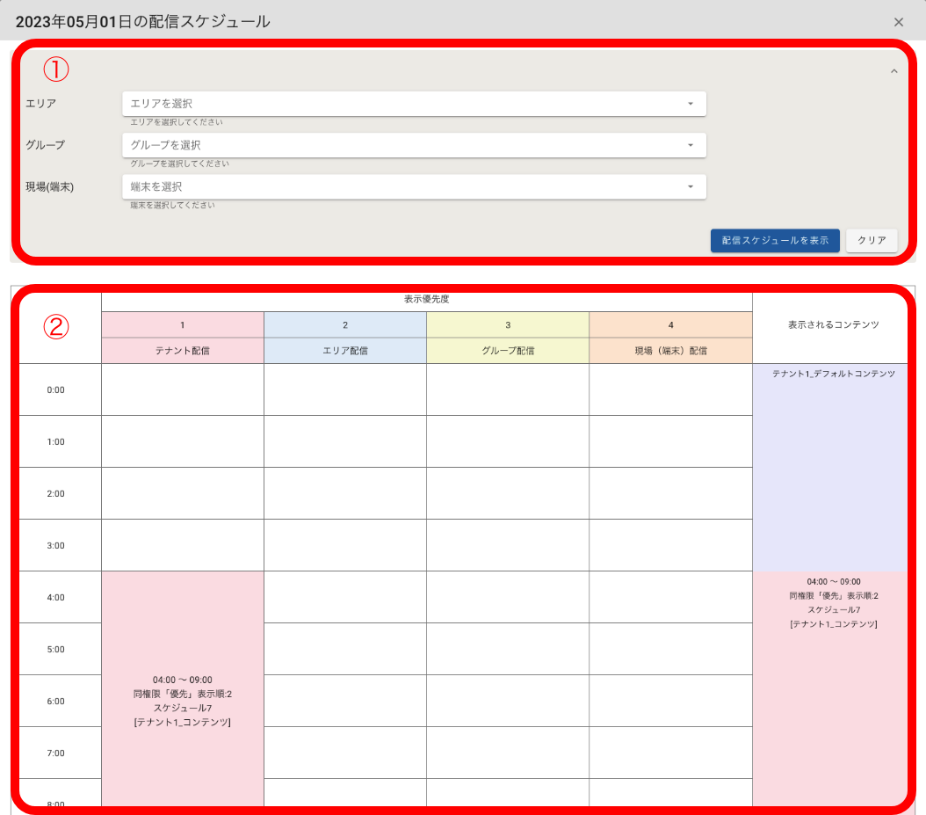The width and height of the screenshot is (926, 815).
Task: Select the エリア配信 column header
Action: (344, 350)
